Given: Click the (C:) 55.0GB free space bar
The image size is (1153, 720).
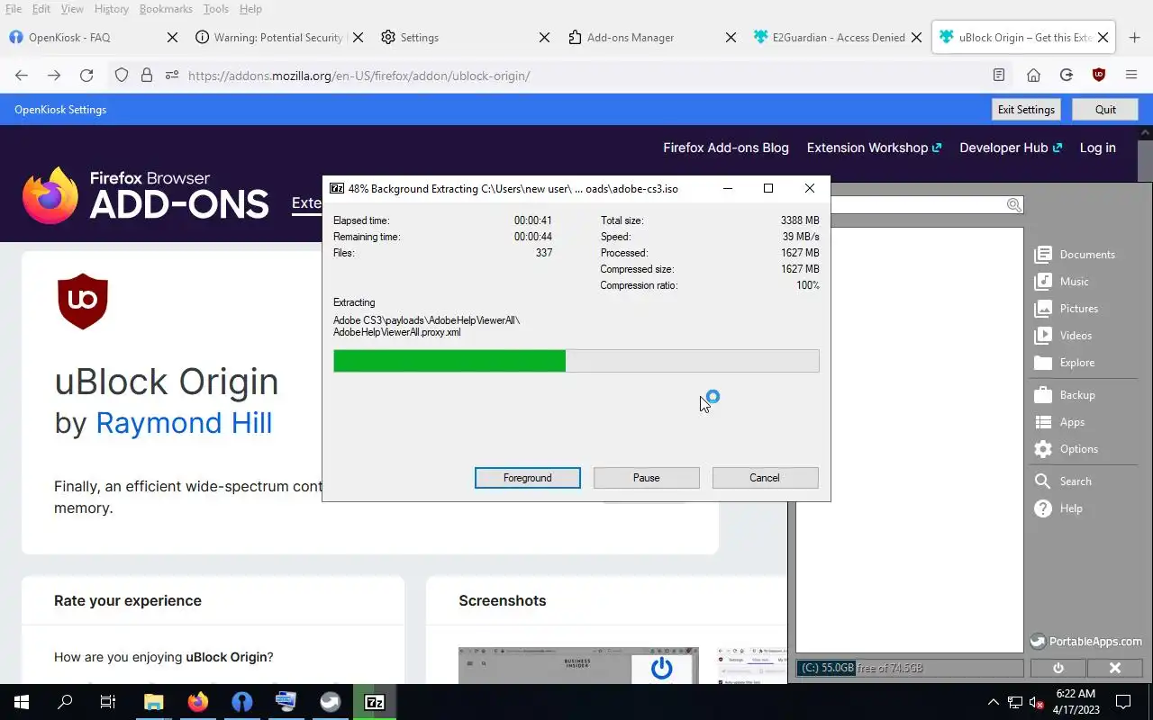Looking at the screenshot, I should pos(910,668).
